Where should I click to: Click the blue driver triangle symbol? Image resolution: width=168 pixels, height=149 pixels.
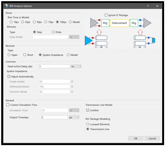(89, 41)
